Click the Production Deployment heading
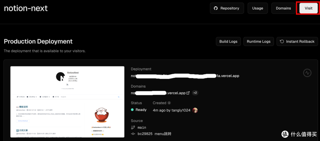 [x=38, y=41]
